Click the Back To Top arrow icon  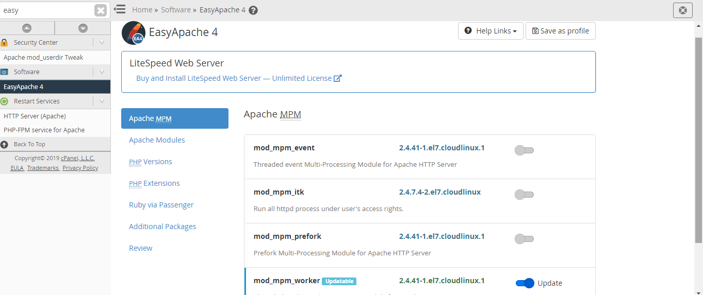5,145
